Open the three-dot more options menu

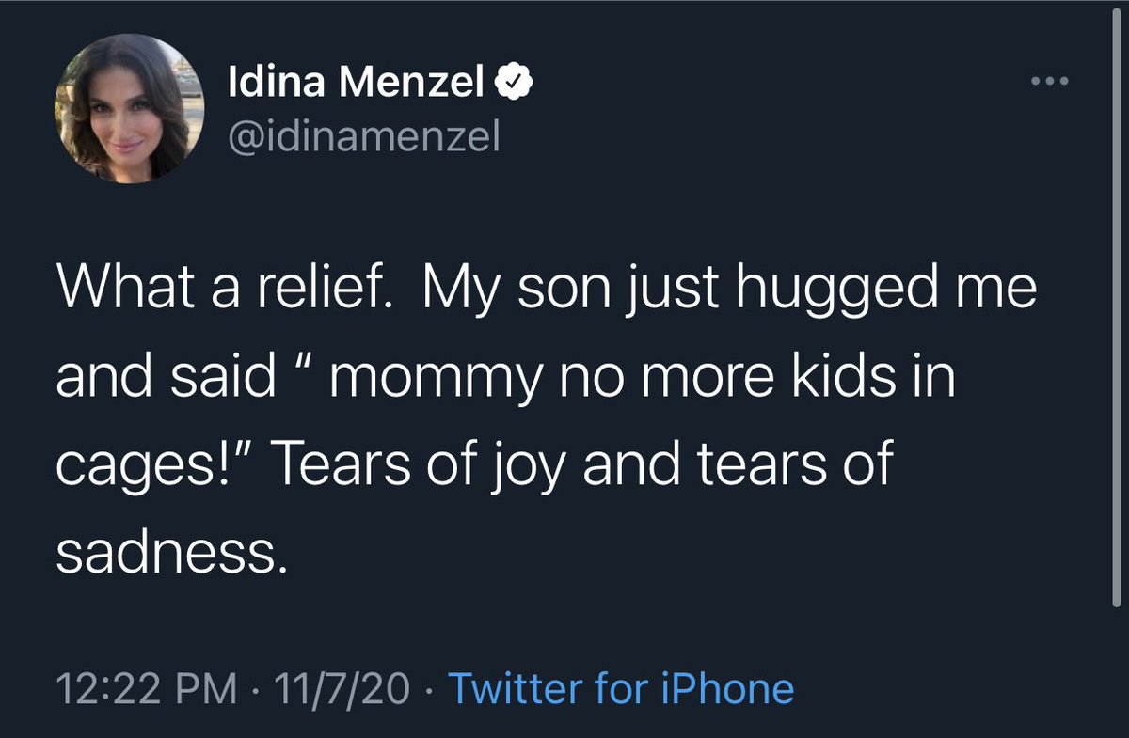1049,82
